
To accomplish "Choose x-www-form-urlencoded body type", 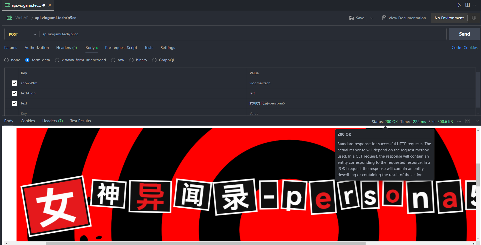I will coord(57,60).
